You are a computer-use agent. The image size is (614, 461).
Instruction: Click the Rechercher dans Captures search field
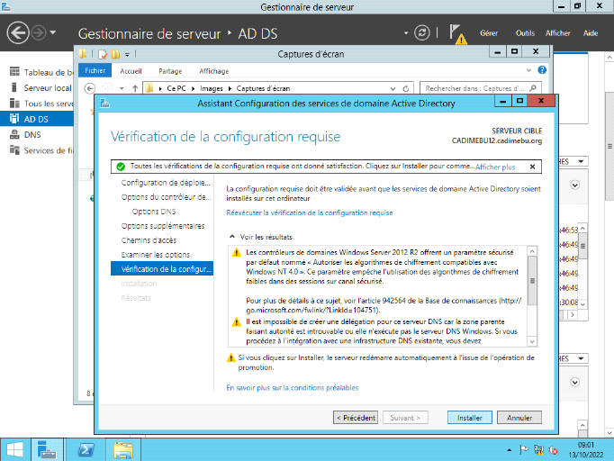(481, 88)
